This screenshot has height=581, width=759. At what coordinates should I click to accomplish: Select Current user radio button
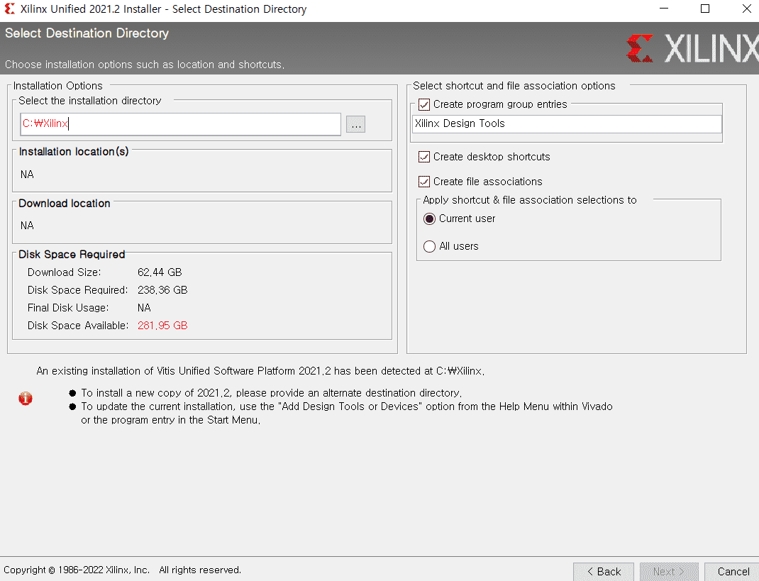point(429,218)
